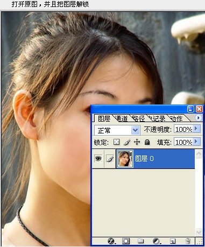Add a layer mask
The height and width of the screenshot is (247, 205).
[126, 241]
